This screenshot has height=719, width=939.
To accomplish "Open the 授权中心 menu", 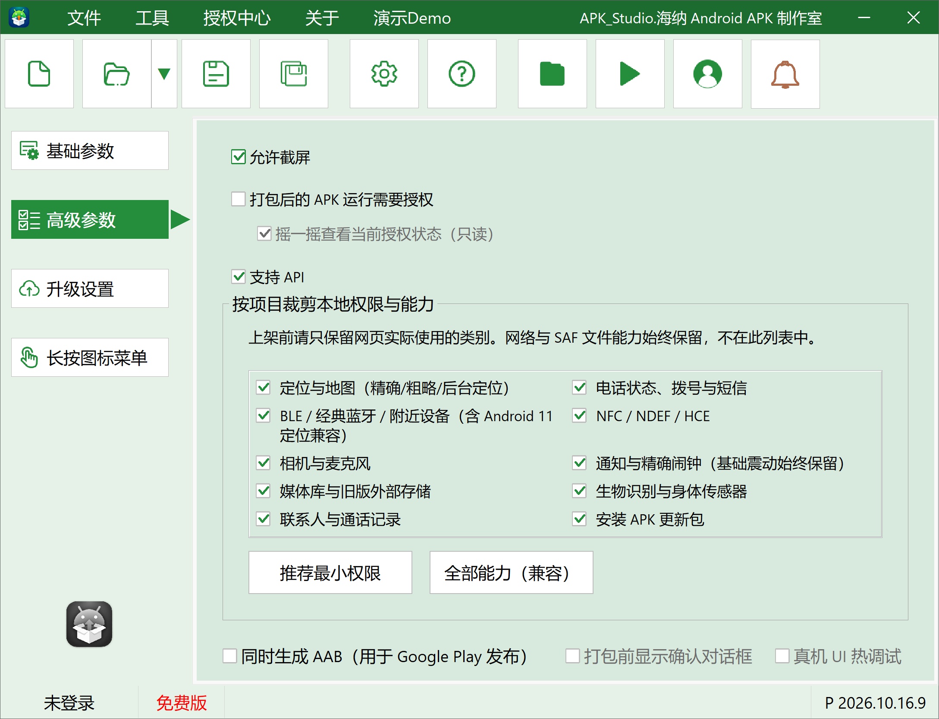I will [237, 18].
